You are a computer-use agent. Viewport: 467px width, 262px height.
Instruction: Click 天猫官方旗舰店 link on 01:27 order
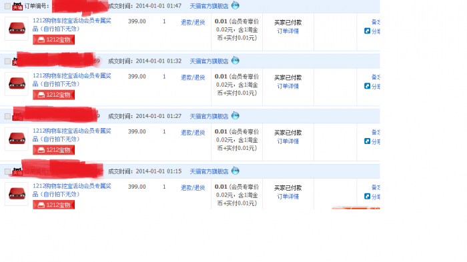pyautogui.click(x=209, y=117)
